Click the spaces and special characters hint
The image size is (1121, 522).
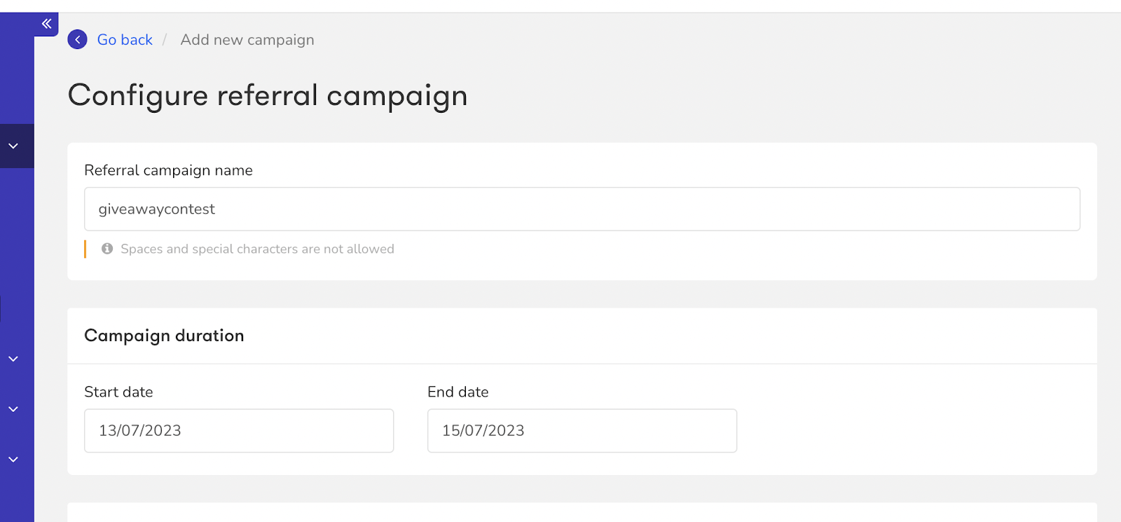(x=257, y=249)
